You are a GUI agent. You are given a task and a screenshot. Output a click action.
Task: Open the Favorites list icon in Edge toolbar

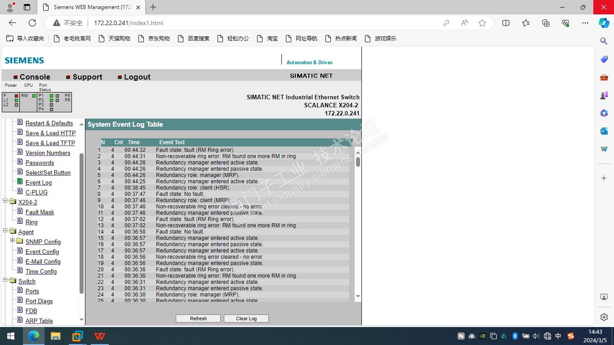tap(526, 23)
